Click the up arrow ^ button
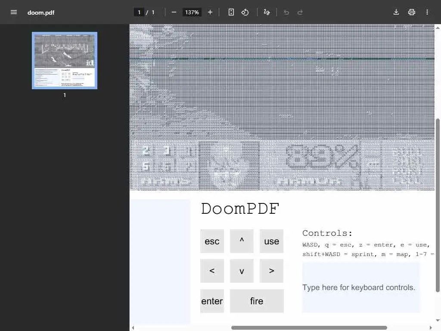The image size is (441, 331). coord(242,241)
